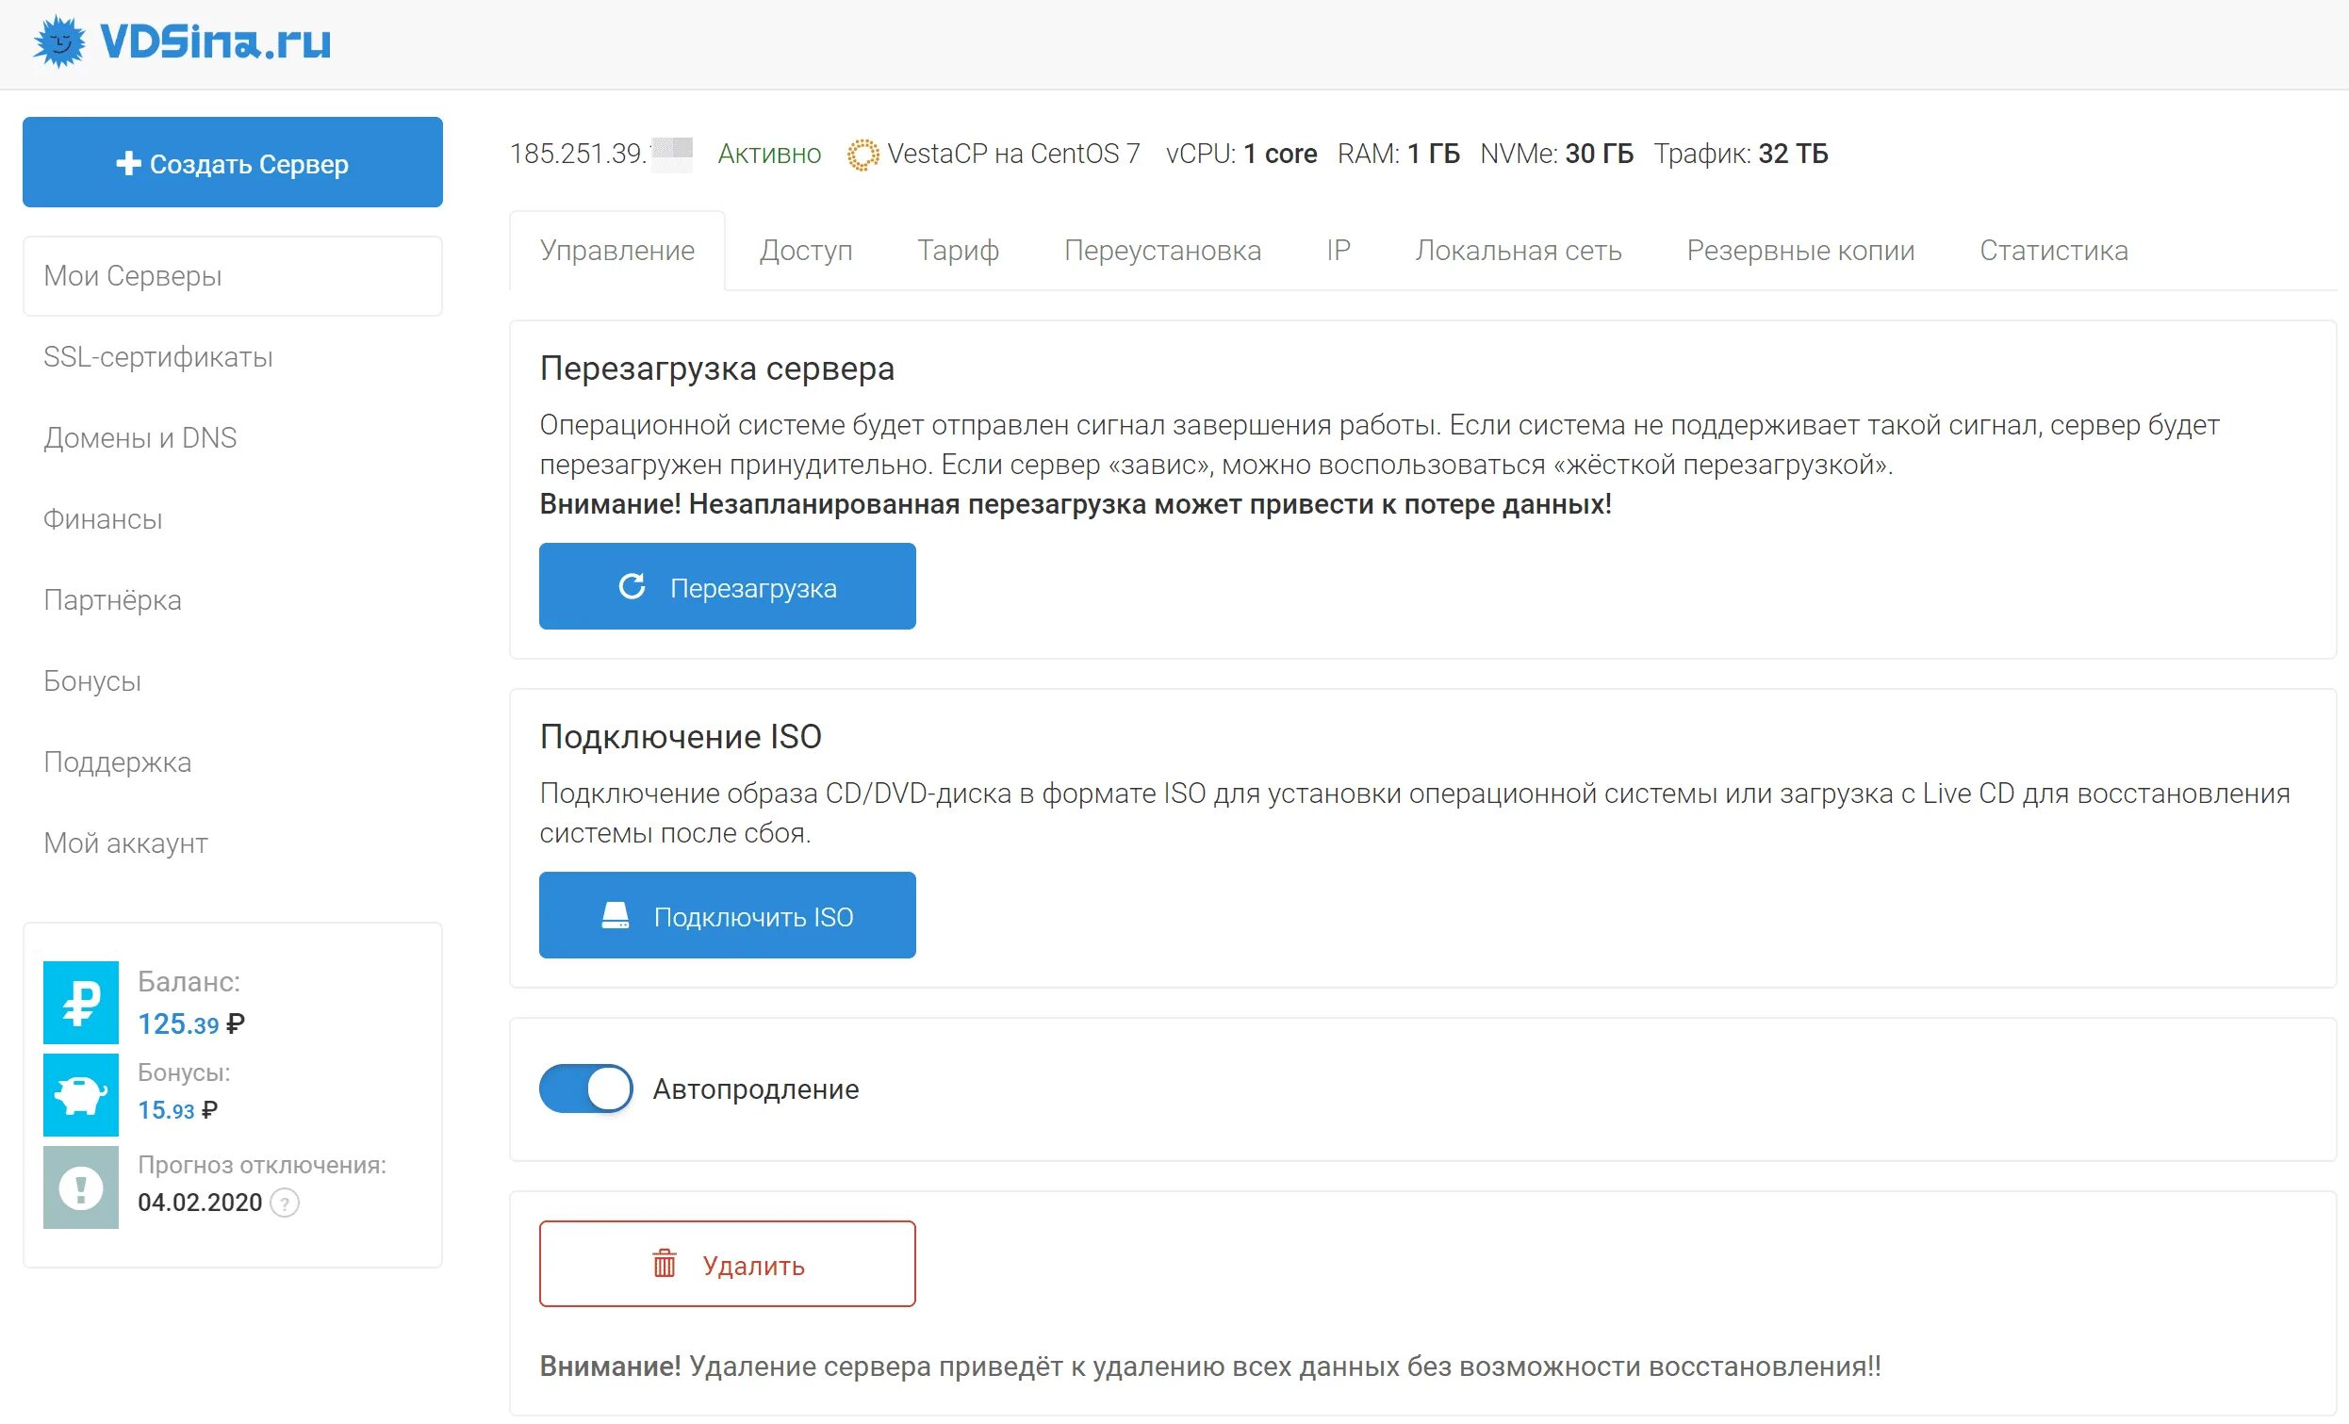Open Бонусы in the sidebar menu
The image size is (2349, 1424).
pos(92,681)
